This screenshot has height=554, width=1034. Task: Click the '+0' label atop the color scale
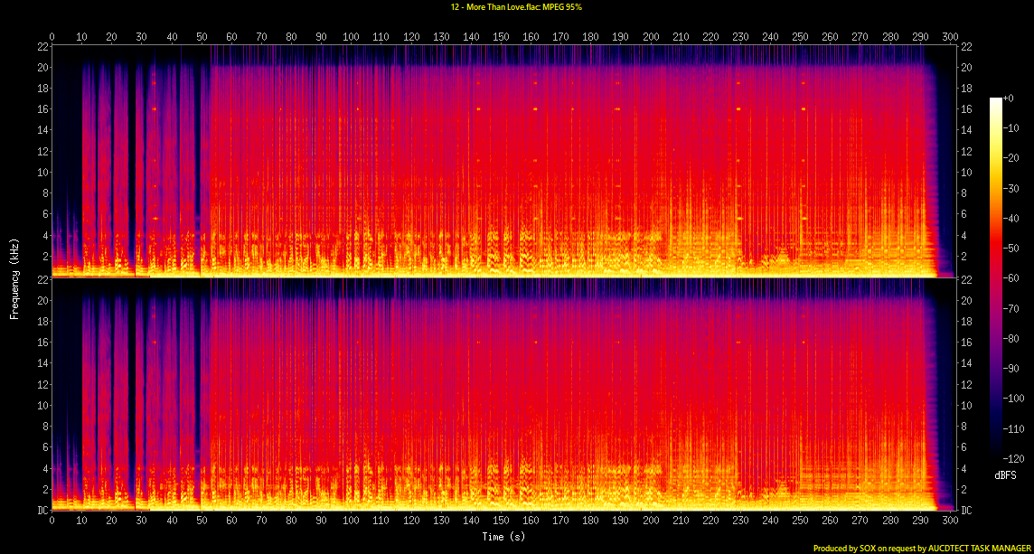[x=1008, y=98]
